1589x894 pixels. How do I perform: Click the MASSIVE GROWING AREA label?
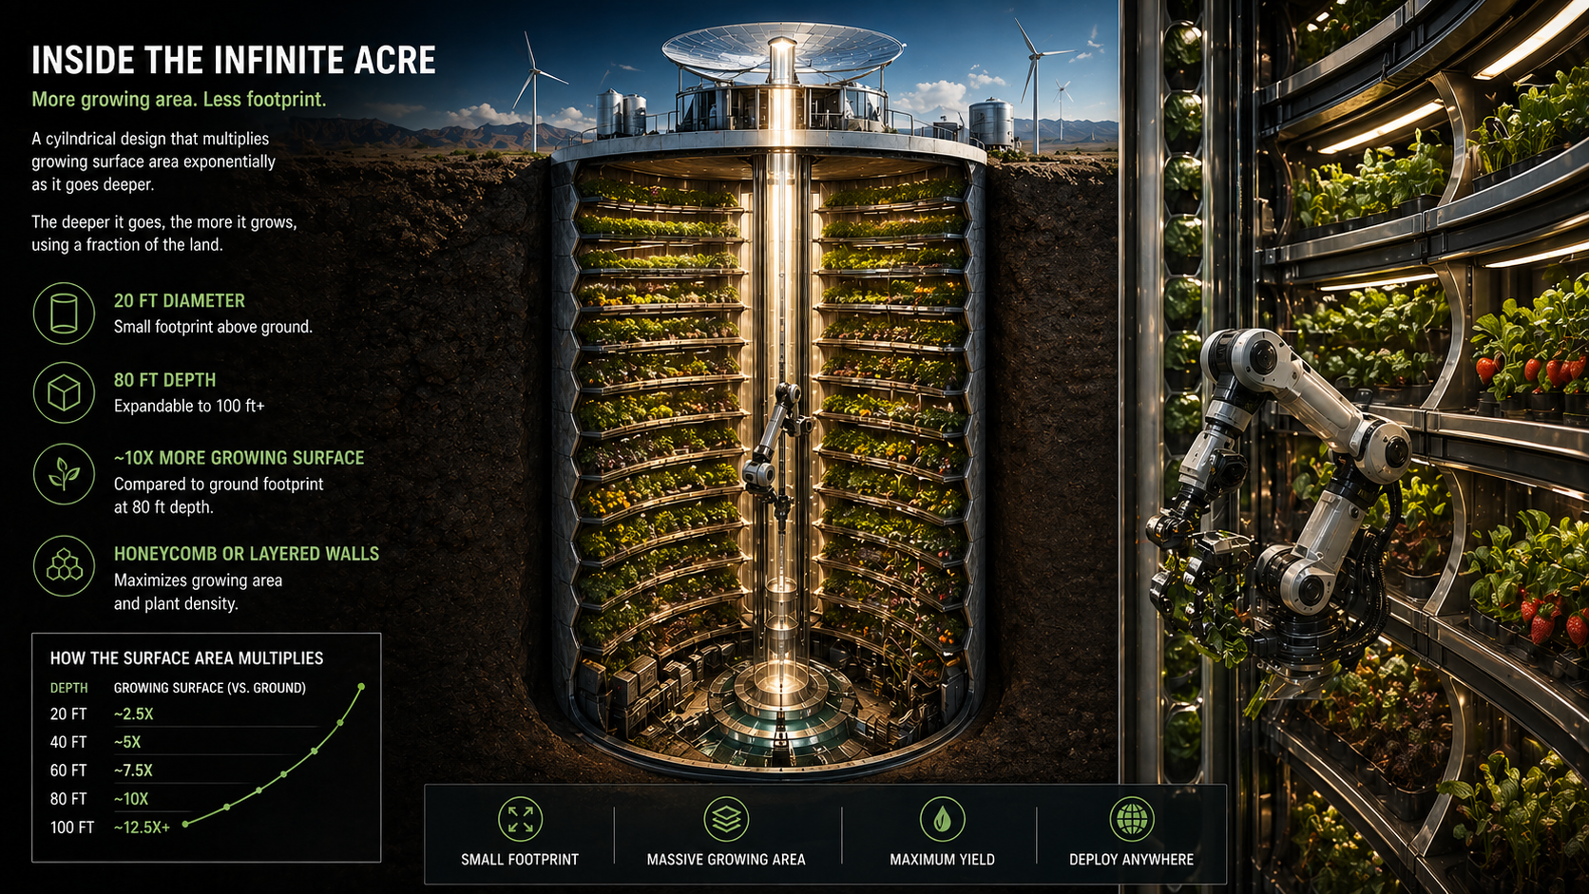point(726,860)
